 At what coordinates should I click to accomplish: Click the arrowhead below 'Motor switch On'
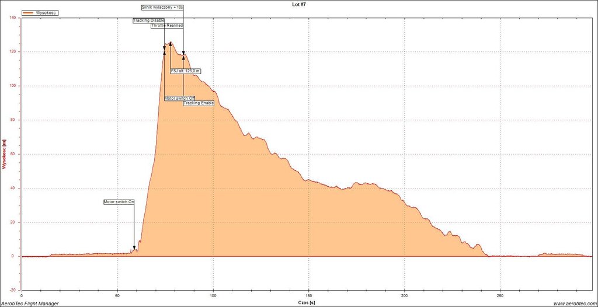(134, 248)
